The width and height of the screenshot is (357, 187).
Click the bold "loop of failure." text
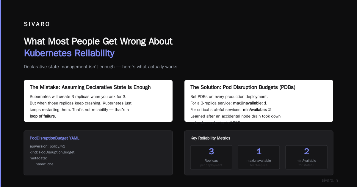point(43,116)
